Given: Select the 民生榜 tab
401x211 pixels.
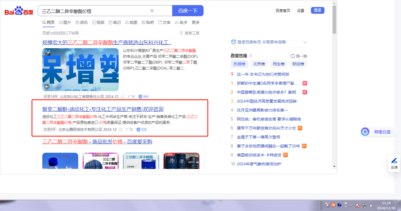Looking at the screenshot, I should click(279, 64).
